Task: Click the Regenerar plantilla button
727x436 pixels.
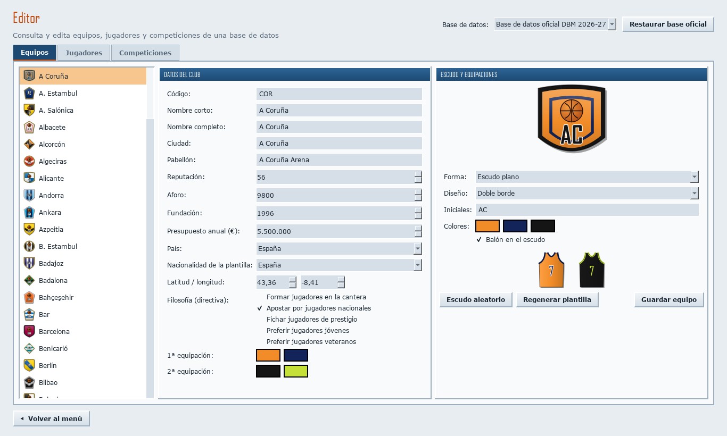Action: [x=557, y=300]
